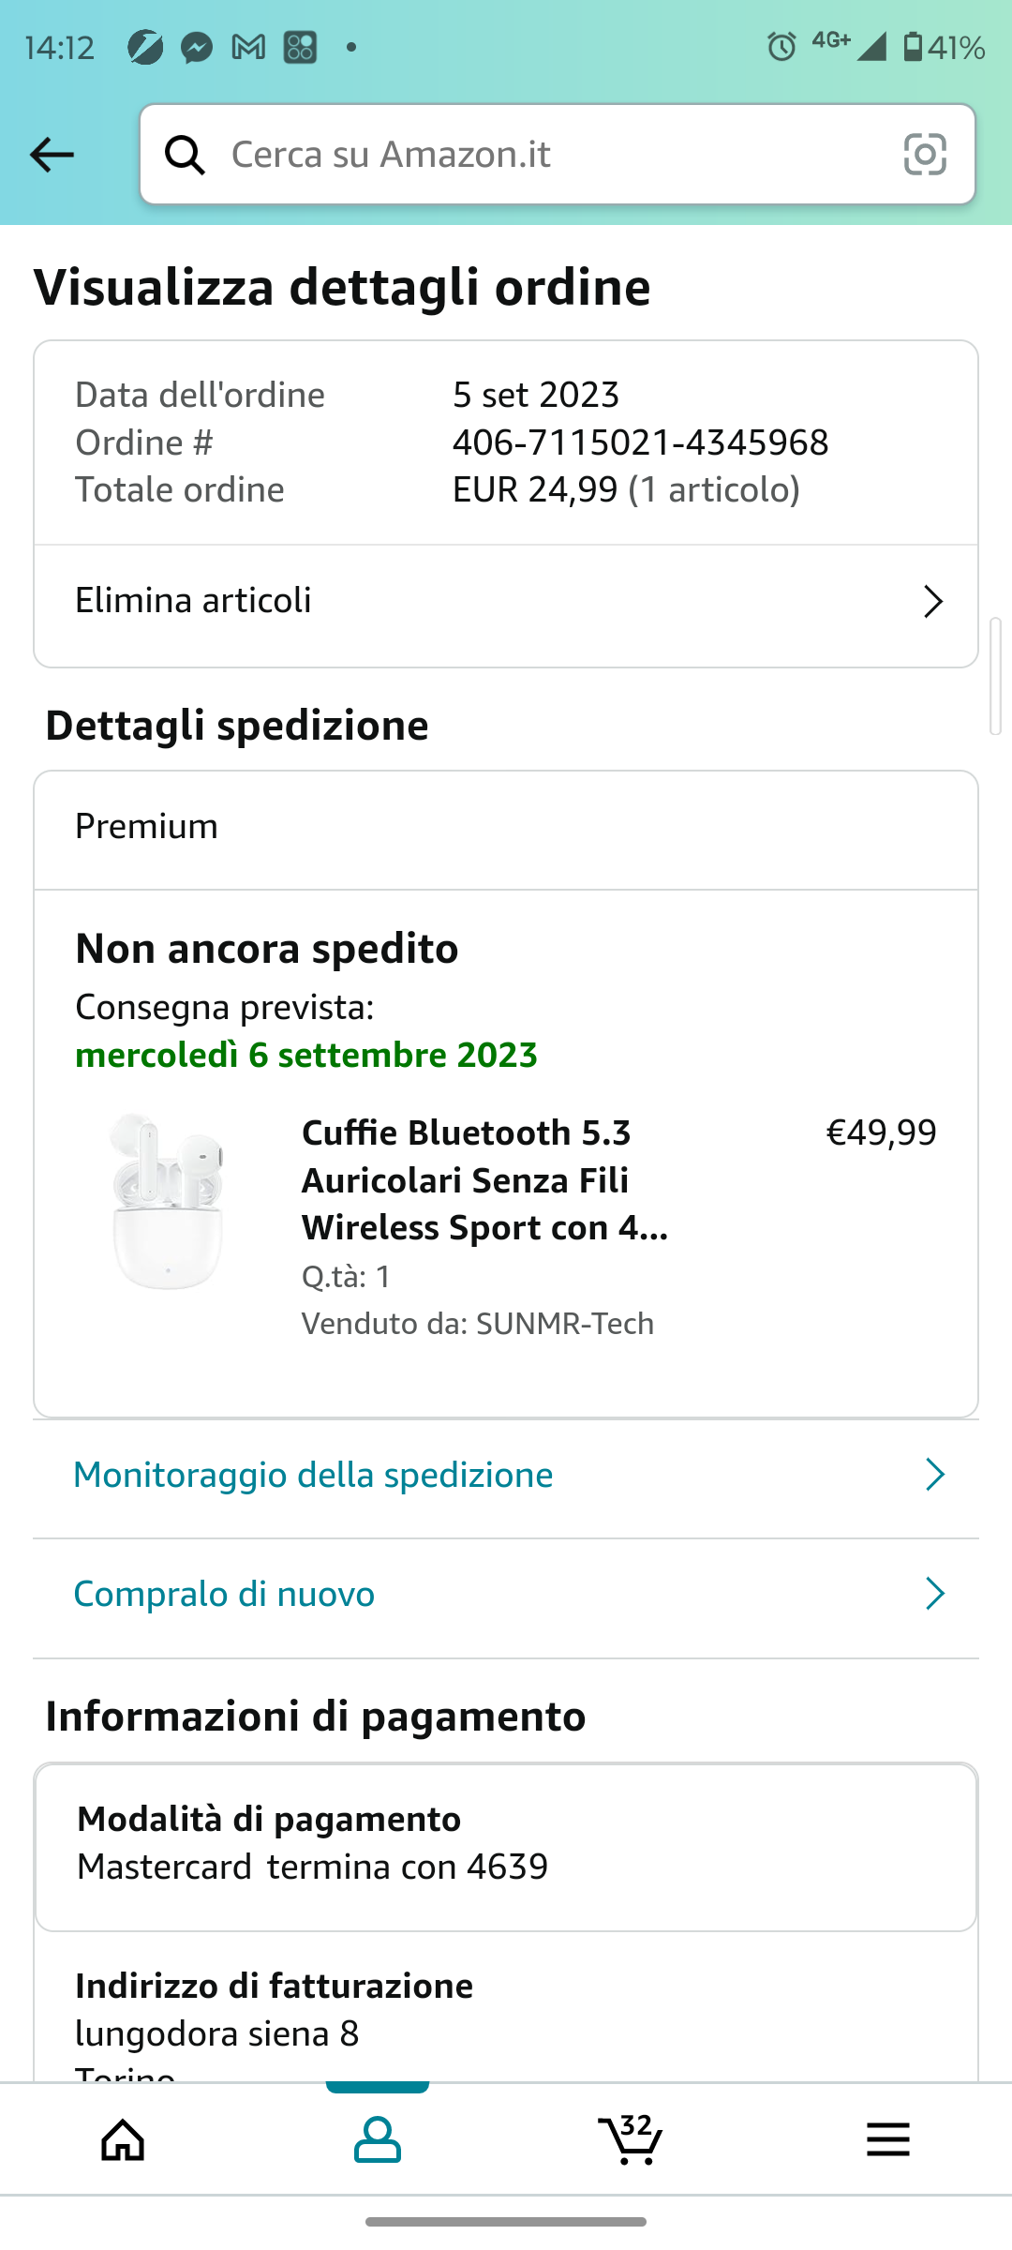Open the account profile tab
1012x2250 pixels.
378,2140
